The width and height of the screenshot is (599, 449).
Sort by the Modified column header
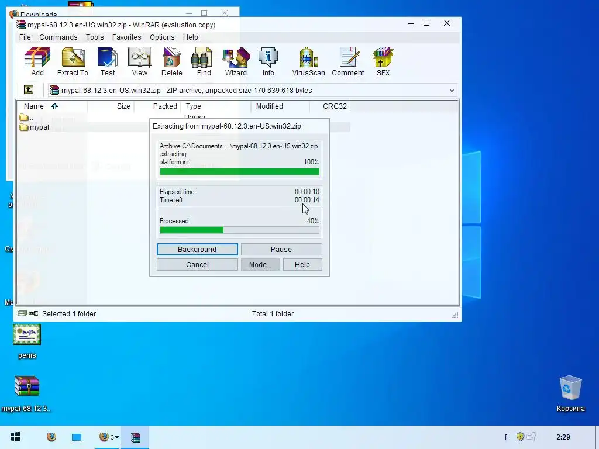[x=280, y=106]
